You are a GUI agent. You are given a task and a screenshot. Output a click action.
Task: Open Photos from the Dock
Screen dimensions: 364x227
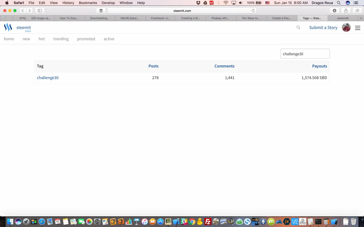click(89, 222)
